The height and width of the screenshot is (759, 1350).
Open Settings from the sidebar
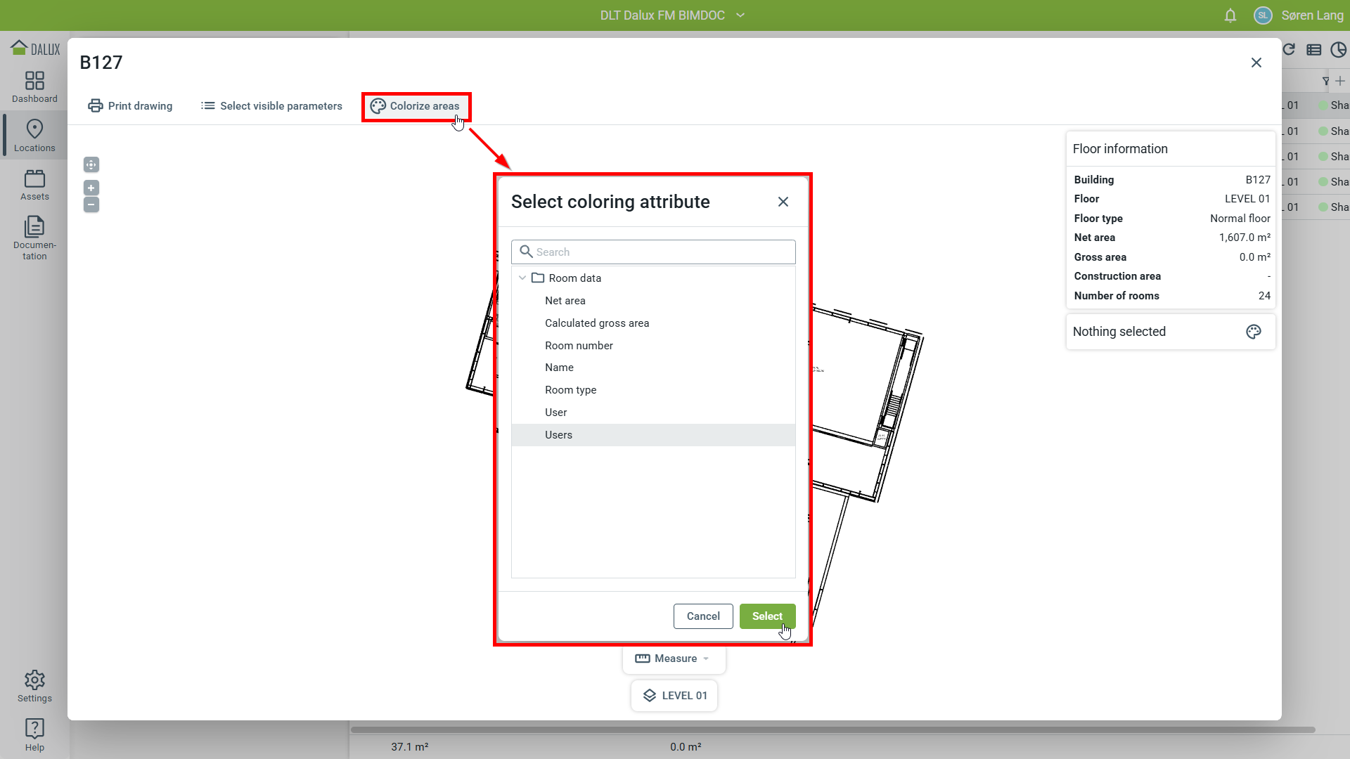(x=34, y=686)
